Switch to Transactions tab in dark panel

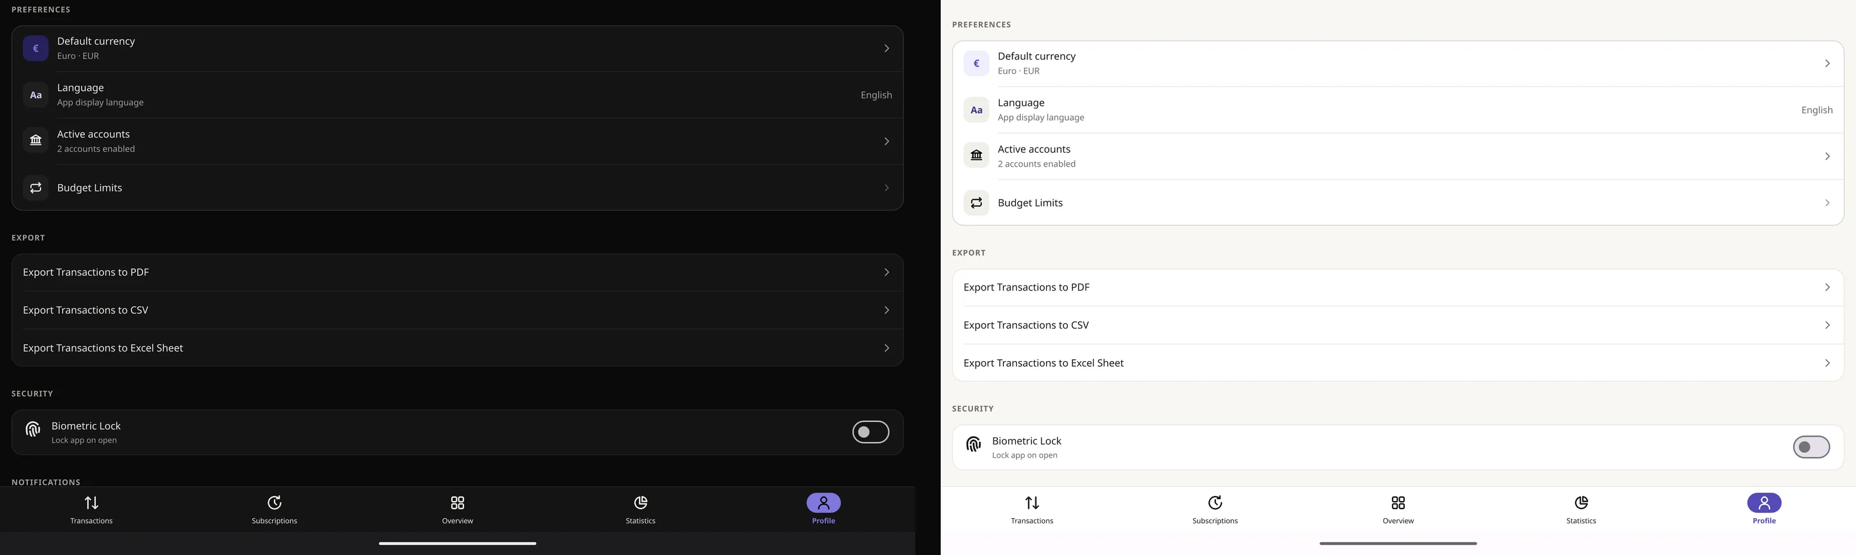click(92, 510)
